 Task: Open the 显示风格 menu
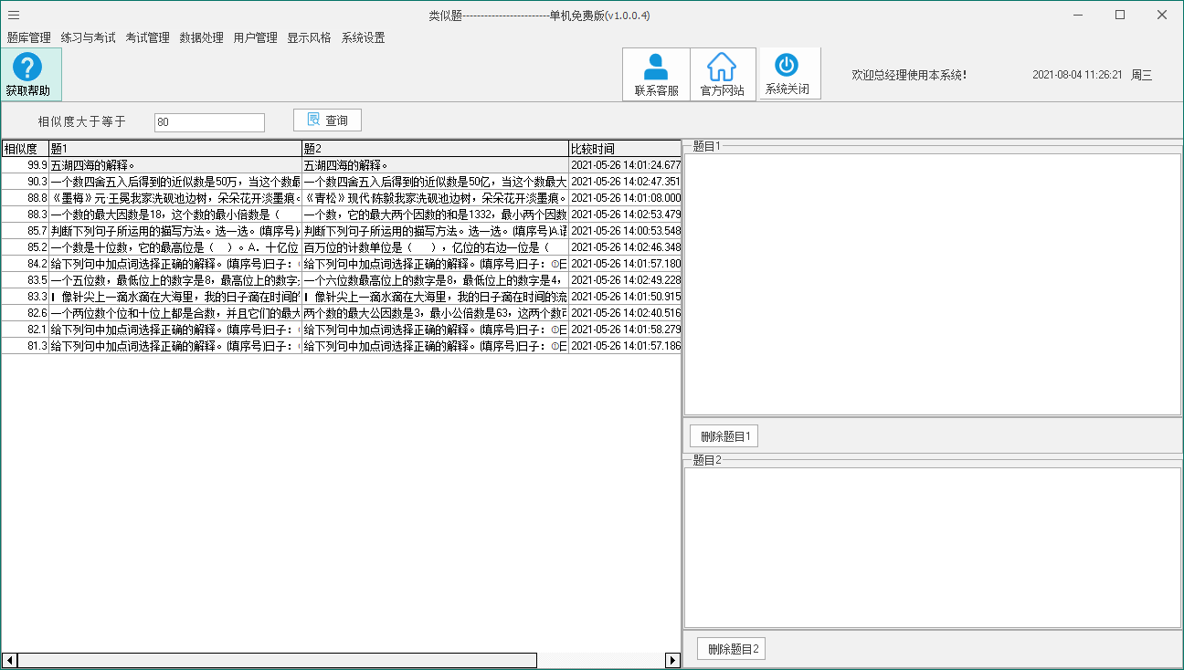[308, 38]
